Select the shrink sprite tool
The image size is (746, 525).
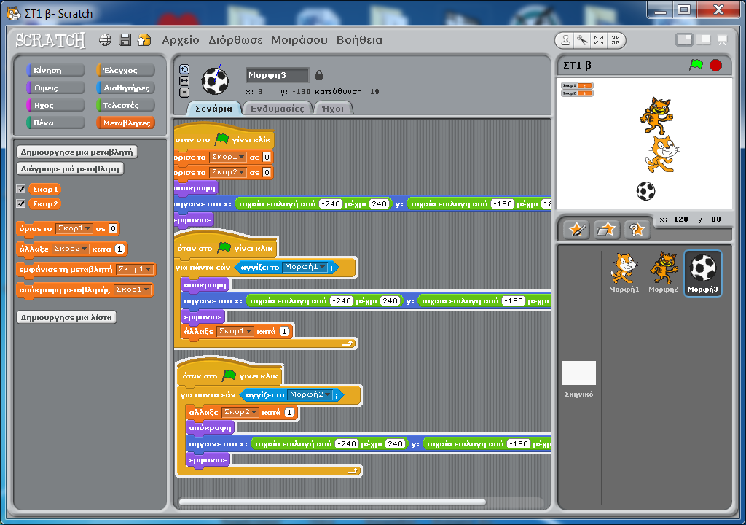tap(616, 41)
